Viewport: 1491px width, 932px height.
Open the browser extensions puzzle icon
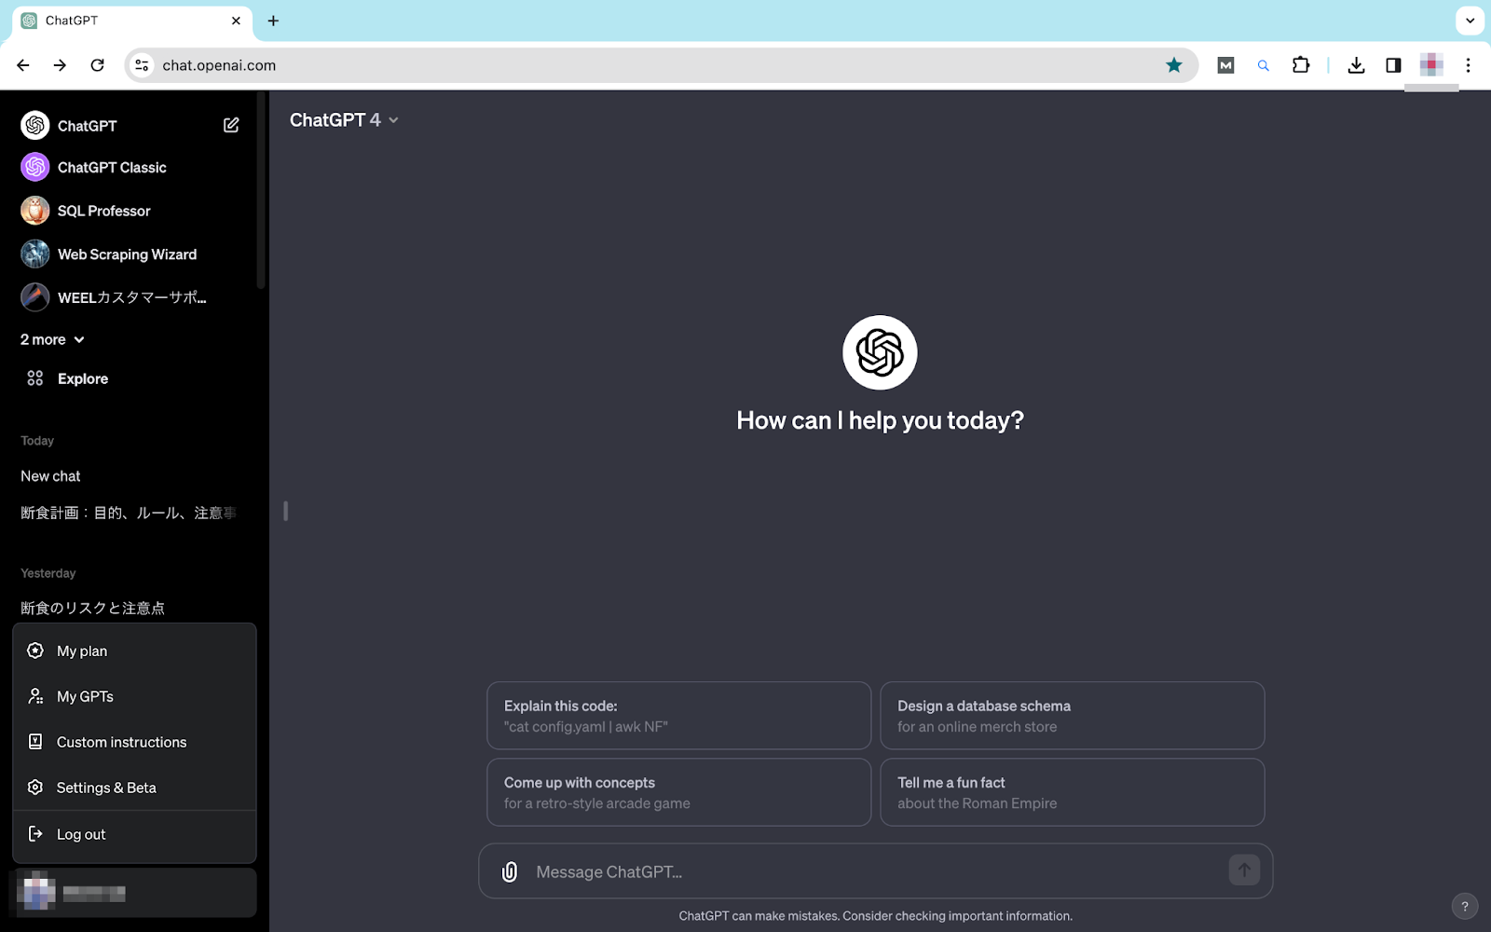point(1301,65)
